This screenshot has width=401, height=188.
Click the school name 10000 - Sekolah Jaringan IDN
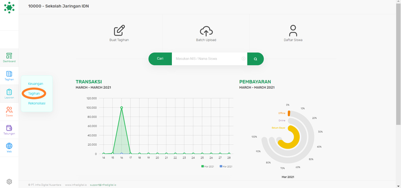pyautogui.click(x=59, y=6)
